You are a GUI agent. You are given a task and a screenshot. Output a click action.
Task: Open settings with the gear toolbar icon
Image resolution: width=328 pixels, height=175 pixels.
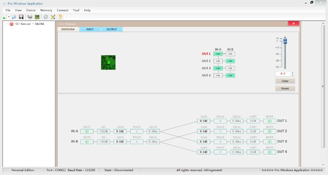[46, 17]
